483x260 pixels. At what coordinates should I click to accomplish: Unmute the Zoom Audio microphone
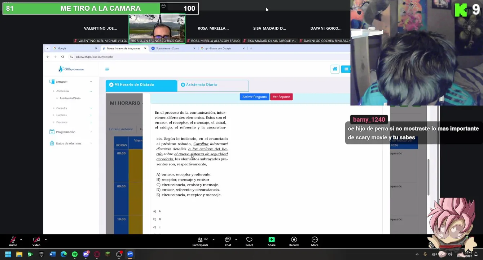coord(13,241)
